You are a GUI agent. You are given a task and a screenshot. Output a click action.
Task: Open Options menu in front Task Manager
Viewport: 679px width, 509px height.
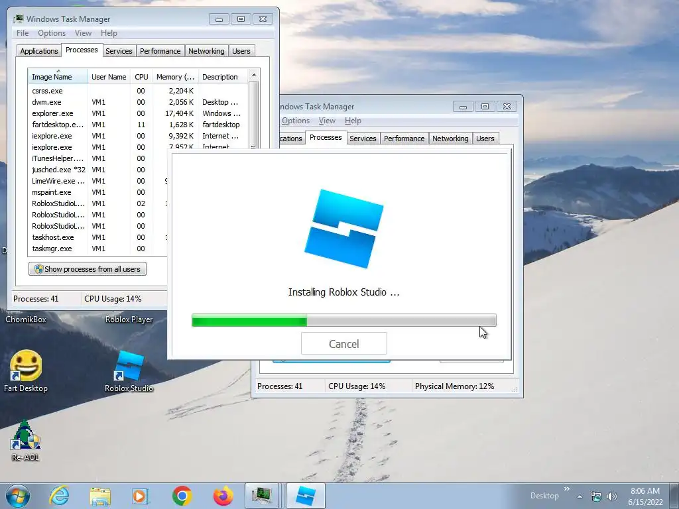(x=52, y=33)
